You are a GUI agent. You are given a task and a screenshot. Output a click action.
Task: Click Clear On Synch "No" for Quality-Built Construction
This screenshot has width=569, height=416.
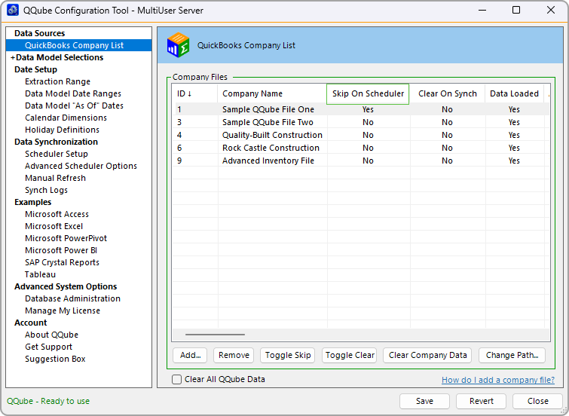(447, 135)
